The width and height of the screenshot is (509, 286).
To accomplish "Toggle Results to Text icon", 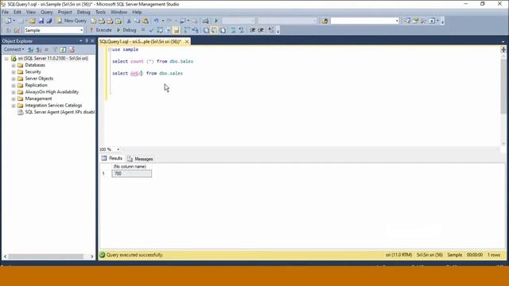I will coord(206,30).
